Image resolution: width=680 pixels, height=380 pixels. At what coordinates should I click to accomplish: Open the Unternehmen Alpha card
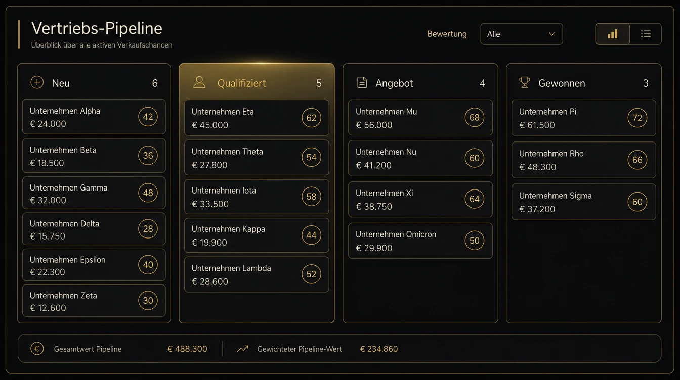pyautogui.click(x=94, y=117)
